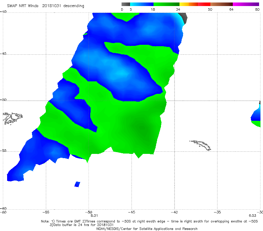This screenshot has width=263, height=231.
Task: Click the swath time label "6:53"
Action: tap(252, 216)
